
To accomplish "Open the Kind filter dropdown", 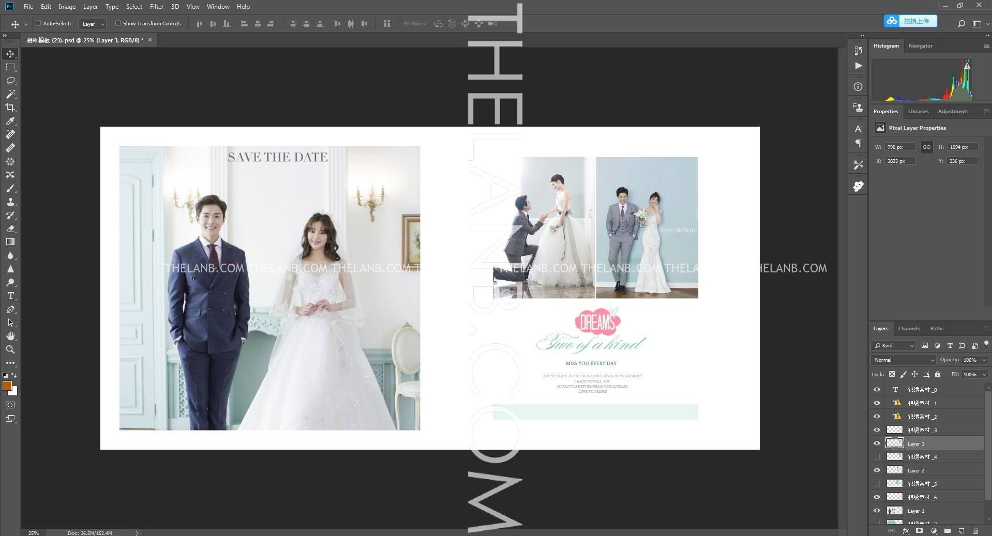I will point(893,345).
